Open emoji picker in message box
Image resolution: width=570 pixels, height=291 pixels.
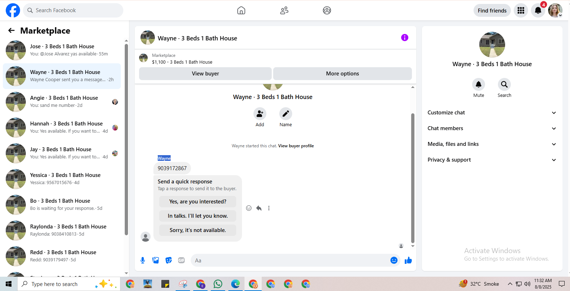coord(394,260)
